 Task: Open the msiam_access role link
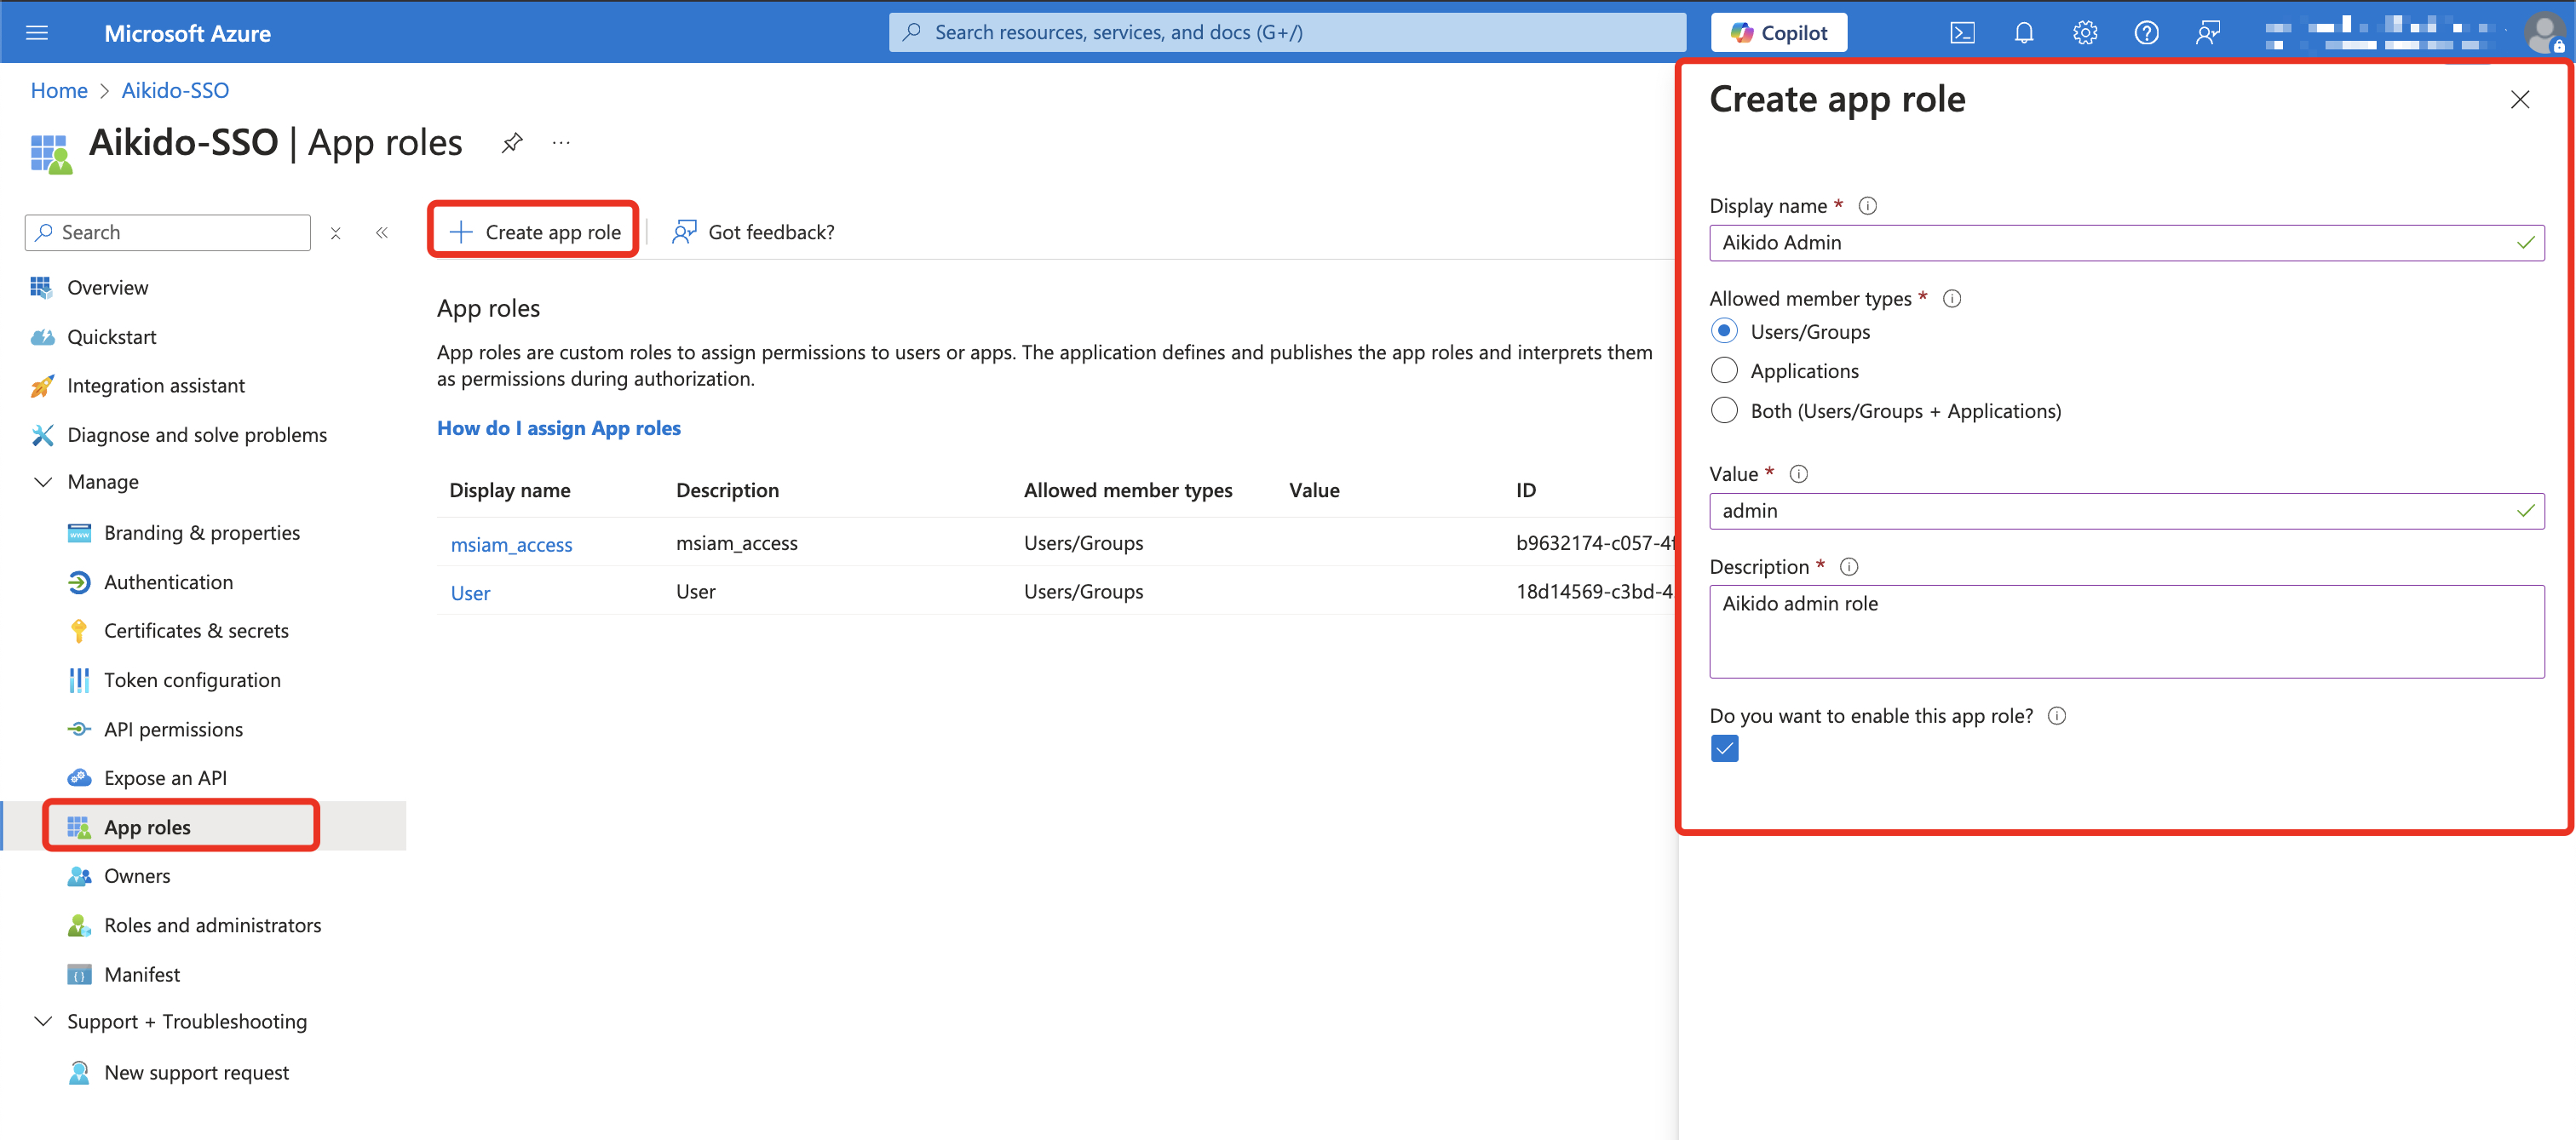[511, 545]
